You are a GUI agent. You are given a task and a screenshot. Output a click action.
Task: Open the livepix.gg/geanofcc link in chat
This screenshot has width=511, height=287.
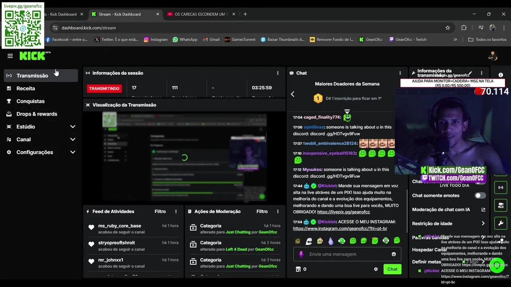[x=343, y=212]
